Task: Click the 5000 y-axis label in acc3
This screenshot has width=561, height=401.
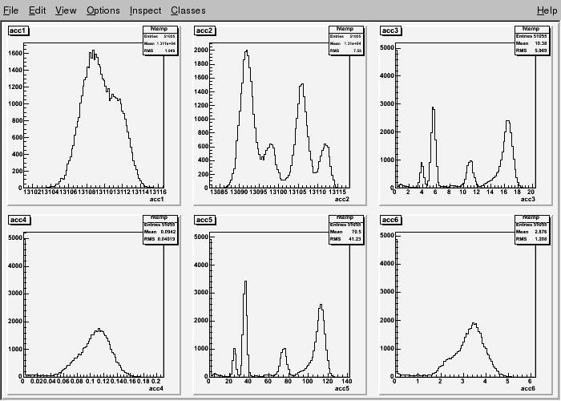Action: coord(387,48)
